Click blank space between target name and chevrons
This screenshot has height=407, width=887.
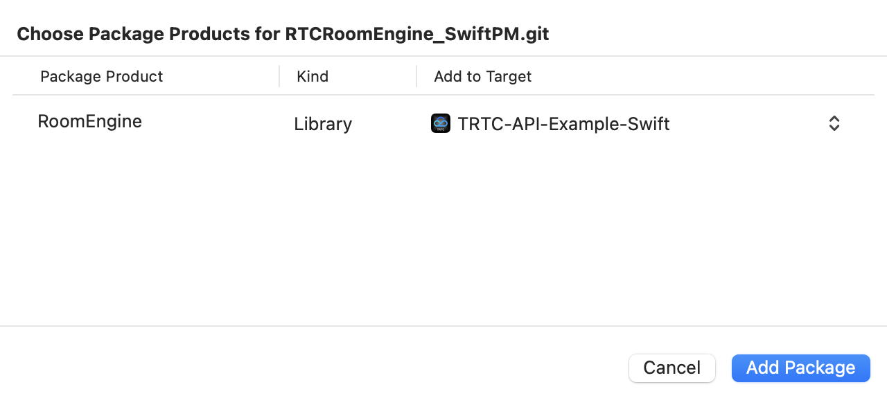(748, 124)
